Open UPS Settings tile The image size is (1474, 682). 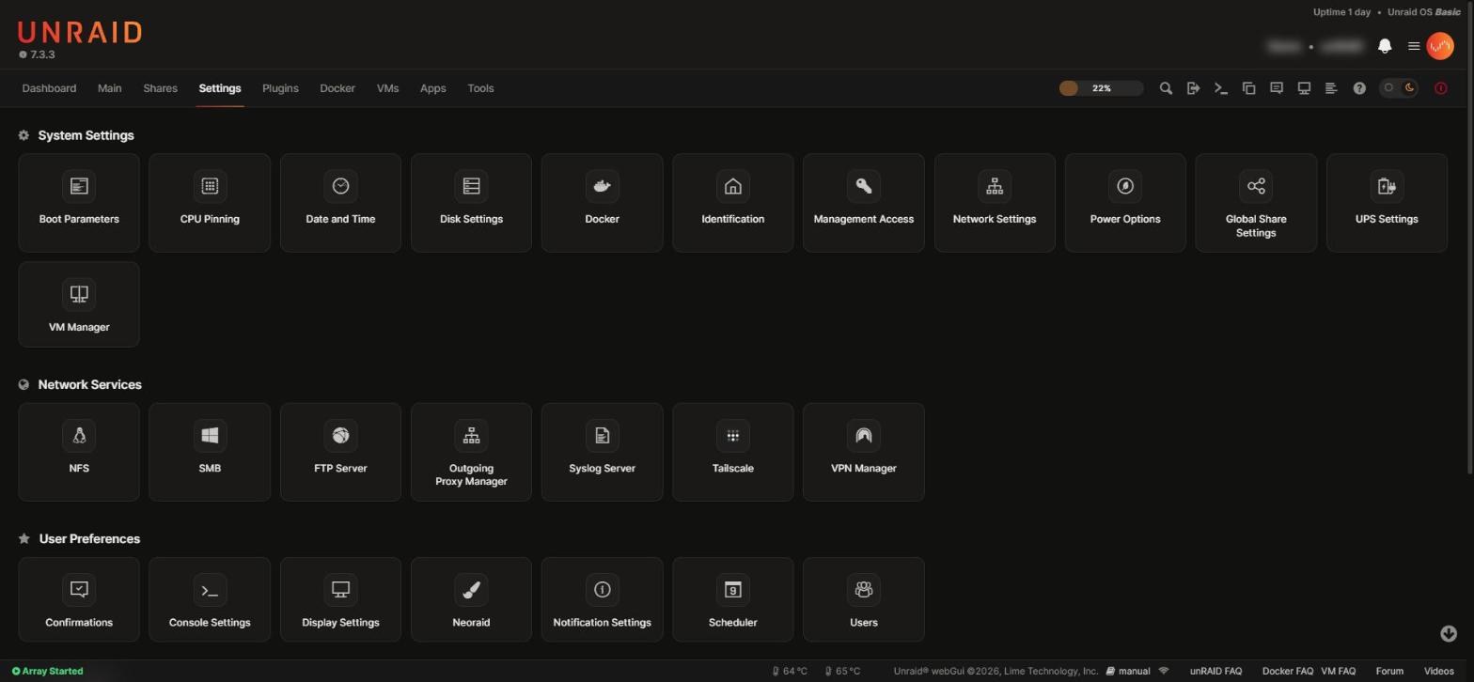coord(1387,203)
